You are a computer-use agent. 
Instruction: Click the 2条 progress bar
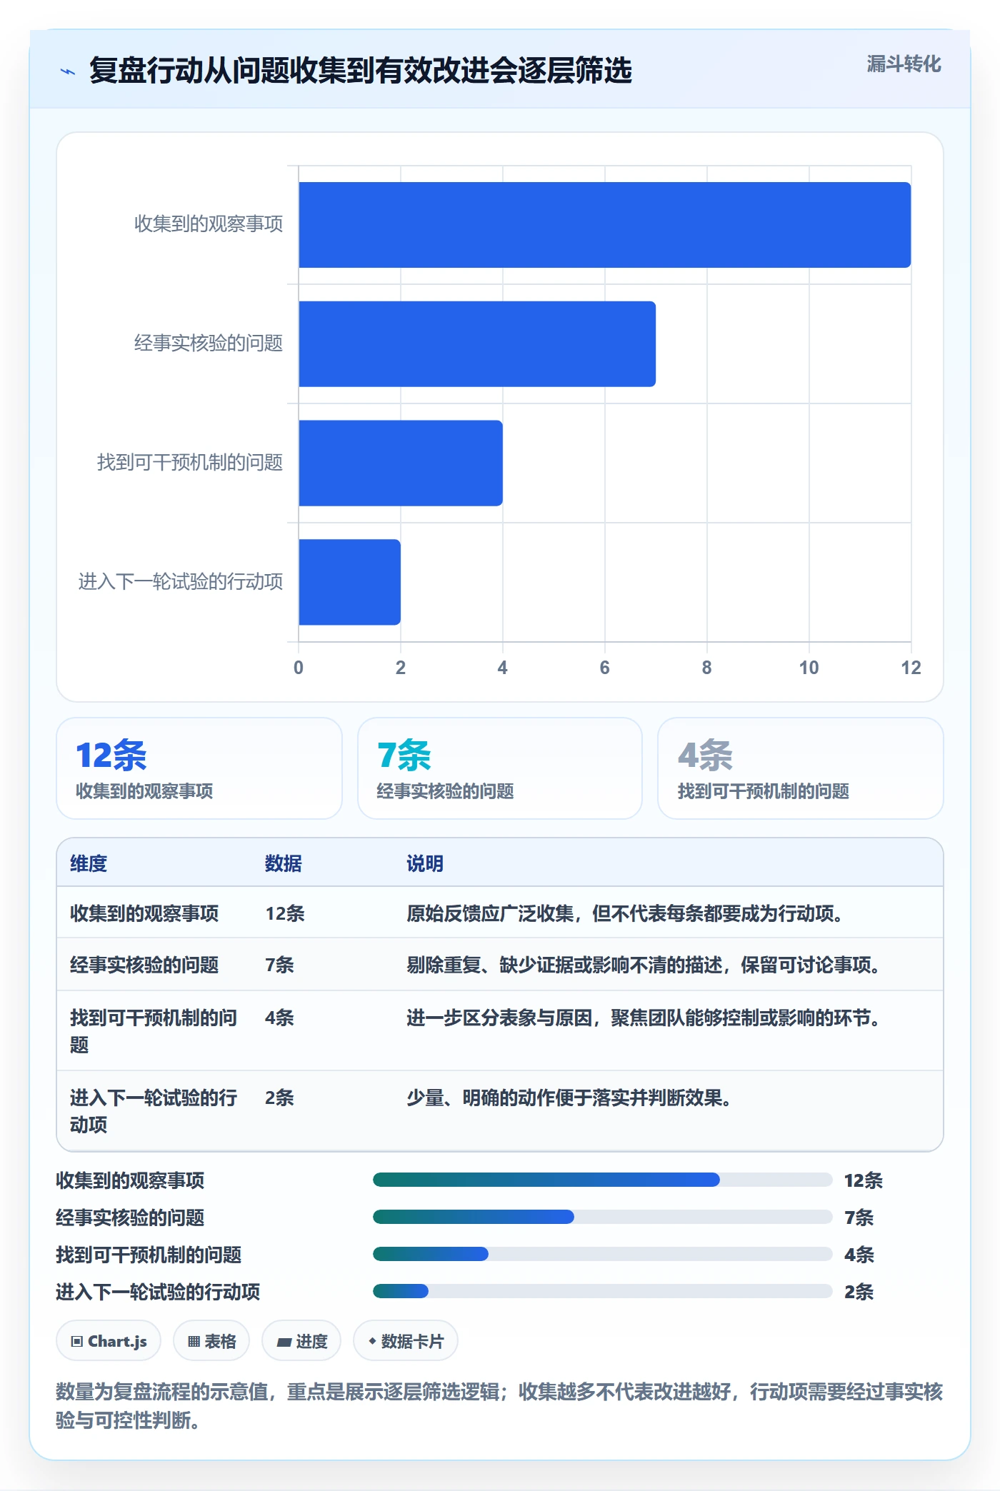pyautogui.click(x=603, y=1291)
